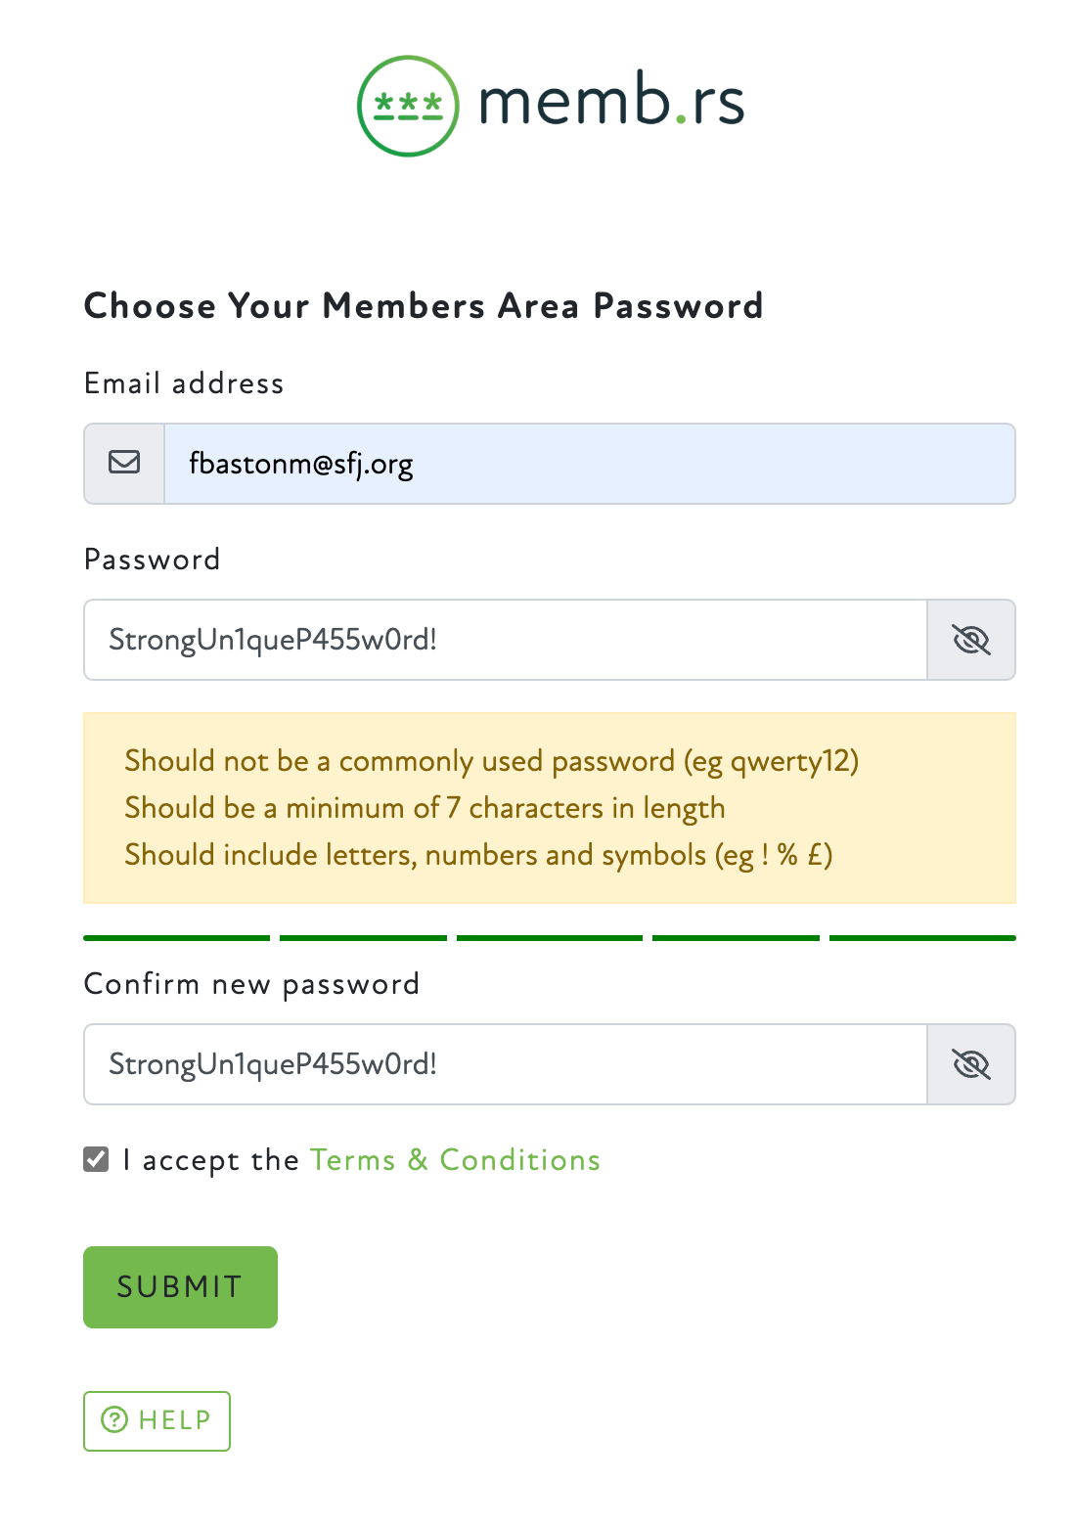This screenshot has height=1526, width=1074.
Task: Click the "I accept the" label text
Action: pos(211,1159)
